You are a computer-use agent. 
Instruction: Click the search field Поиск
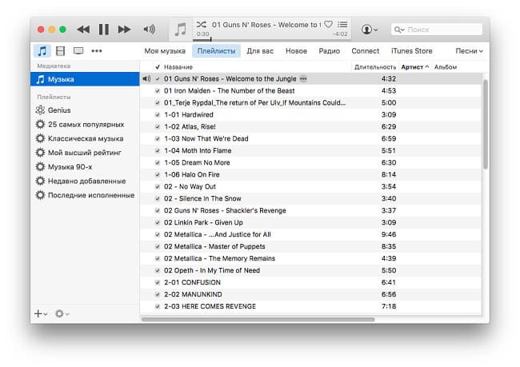437,30
